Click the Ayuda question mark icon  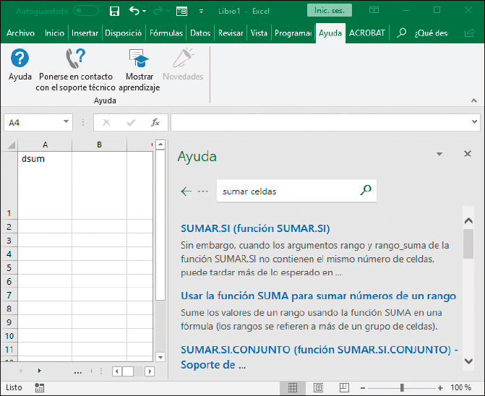point(20,59)
